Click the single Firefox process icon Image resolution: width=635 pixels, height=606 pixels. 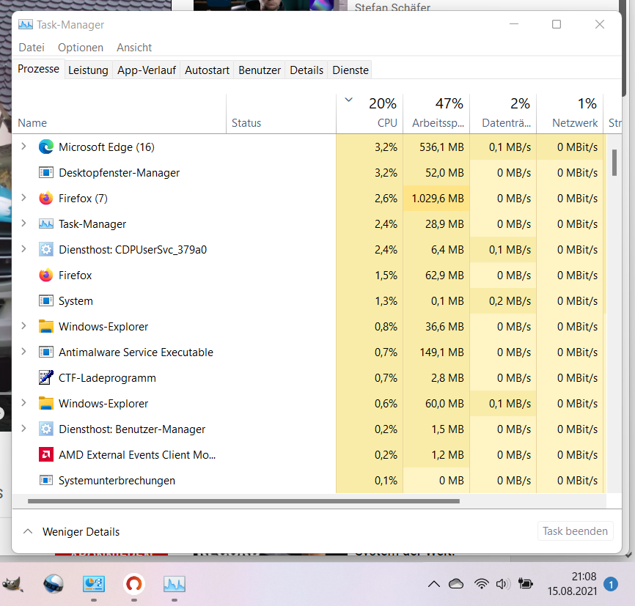click(45, 275)
